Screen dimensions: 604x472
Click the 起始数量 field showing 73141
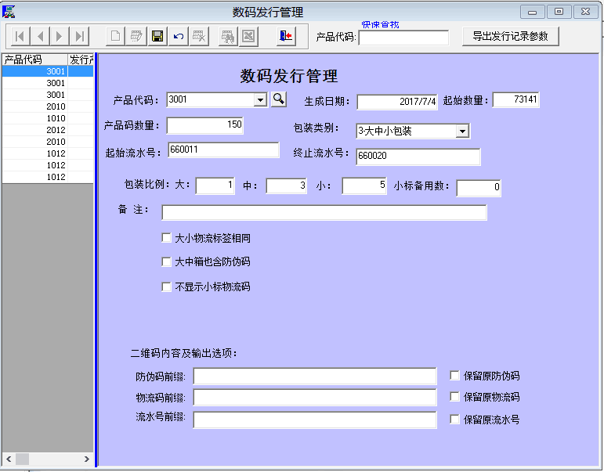pyautogui.click(x=515, y=99)
